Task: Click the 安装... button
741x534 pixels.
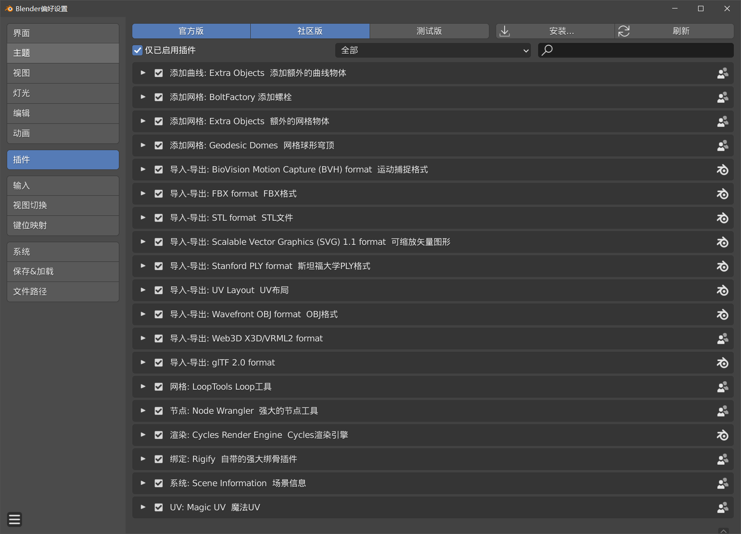Action: [x=556, y=31]
